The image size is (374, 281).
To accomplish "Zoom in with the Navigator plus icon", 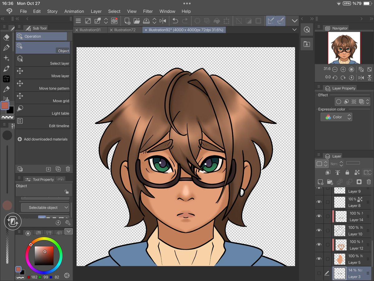I will point(343,69).
